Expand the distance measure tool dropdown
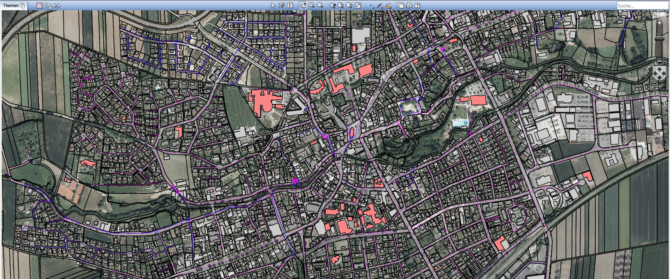 click(388, 6)
